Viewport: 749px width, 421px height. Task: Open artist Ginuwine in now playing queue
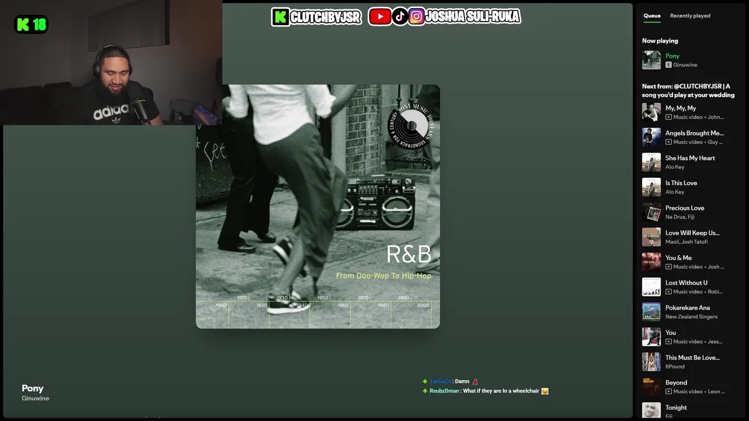(685, 65)
